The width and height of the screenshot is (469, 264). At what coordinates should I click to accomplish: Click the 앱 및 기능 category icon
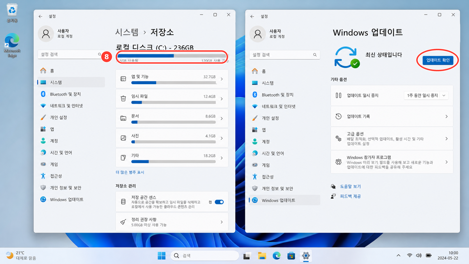coord(123,79)
